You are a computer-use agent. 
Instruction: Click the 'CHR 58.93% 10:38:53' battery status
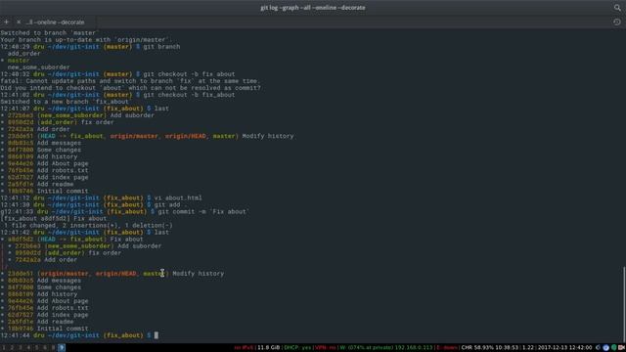490,348
